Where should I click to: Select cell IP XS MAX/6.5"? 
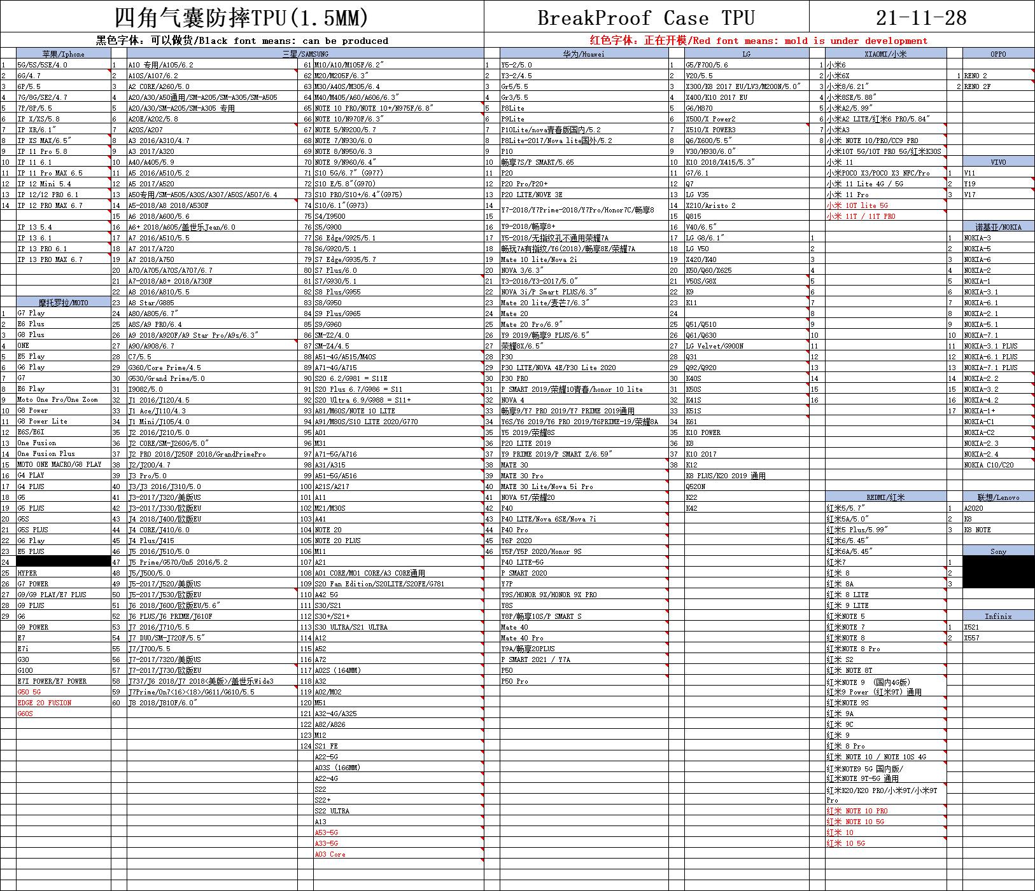click(64, 141)
